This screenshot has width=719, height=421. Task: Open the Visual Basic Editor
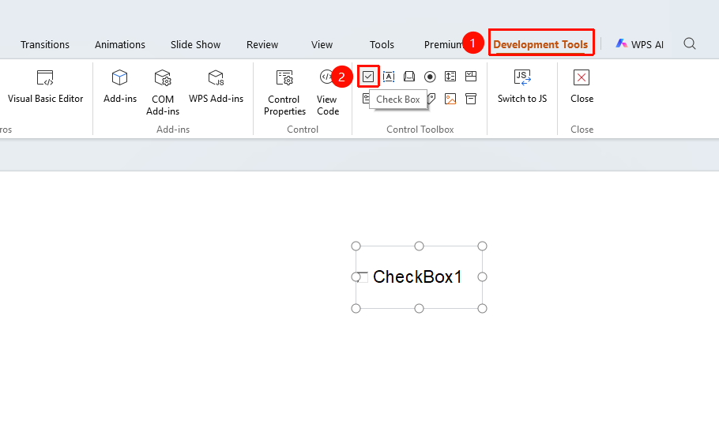pyautogui.click(x=45, y=86)
